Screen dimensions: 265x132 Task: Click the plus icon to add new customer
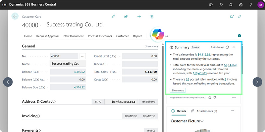139,16
